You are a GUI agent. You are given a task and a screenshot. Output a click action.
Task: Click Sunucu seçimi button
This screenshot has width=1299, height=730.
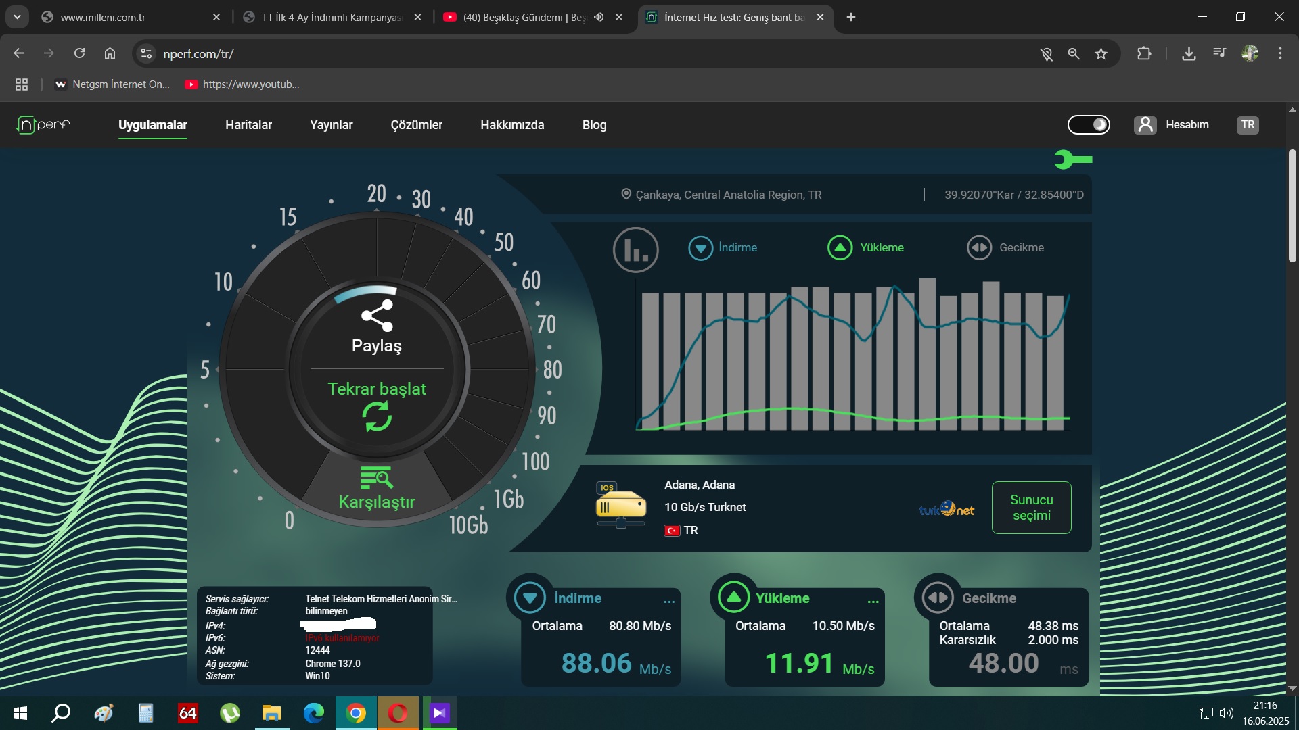(1031, 508)
